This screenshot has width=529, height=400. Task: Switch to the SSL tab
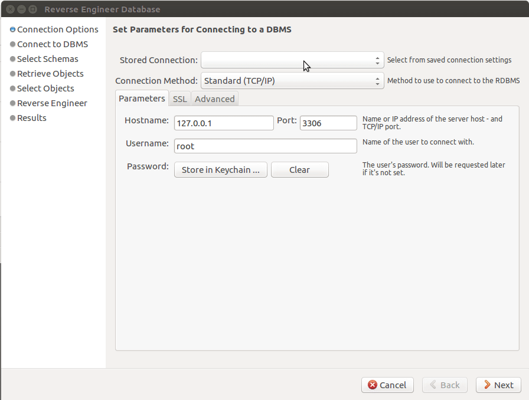tap(179, 99)
